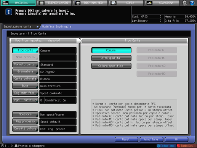Click the 62-74g/m2 weight value
The width and height of the screenshot is (197, 148).
tap(58, 72)
